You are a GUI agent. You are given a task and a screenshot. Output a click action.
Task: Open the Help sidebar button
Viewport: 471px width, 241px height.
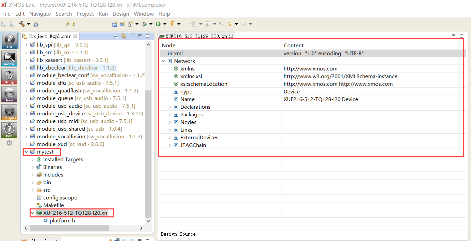9,130
